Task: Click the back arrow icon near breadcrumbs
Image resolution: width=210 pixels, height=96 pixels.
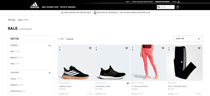Action: pyautogui.click(x=9, y=20)
